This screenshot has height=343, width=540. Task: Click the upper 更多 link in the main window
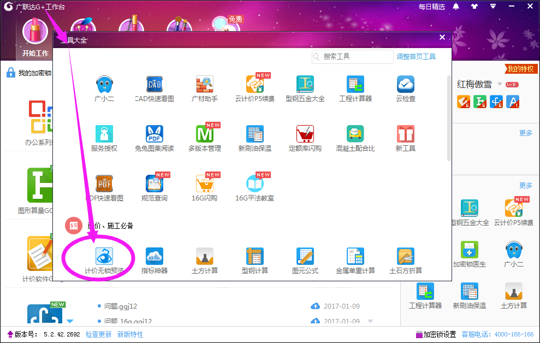pos(526,133)
